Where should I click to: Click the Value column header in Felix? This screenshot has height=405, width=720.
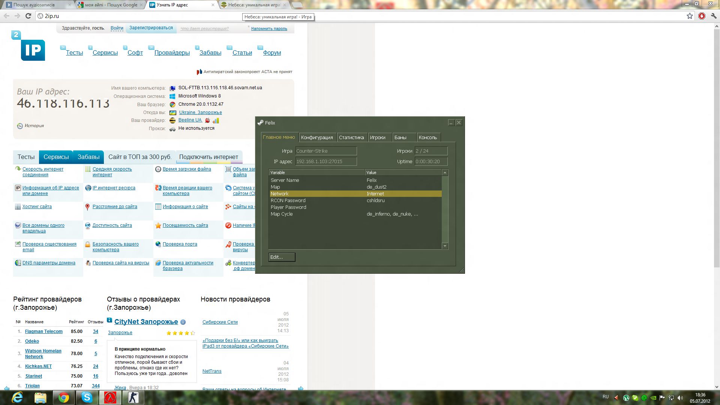tap(403, 172)
